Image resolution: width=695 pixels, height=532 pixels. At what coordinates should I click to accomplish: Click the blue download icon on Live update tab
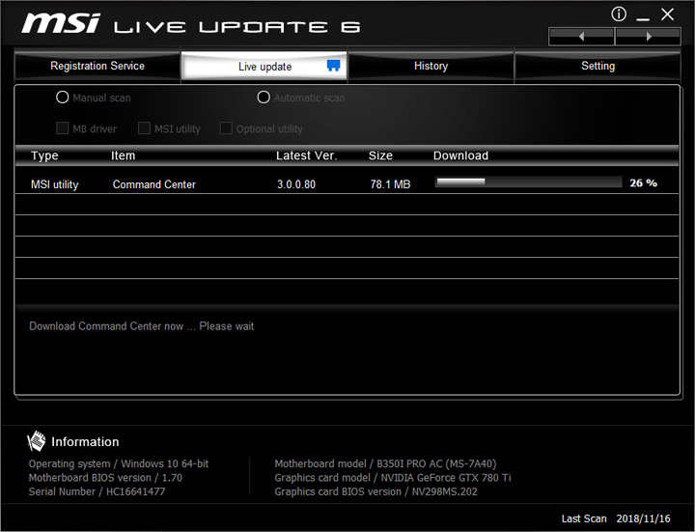(x=333, y=66)
